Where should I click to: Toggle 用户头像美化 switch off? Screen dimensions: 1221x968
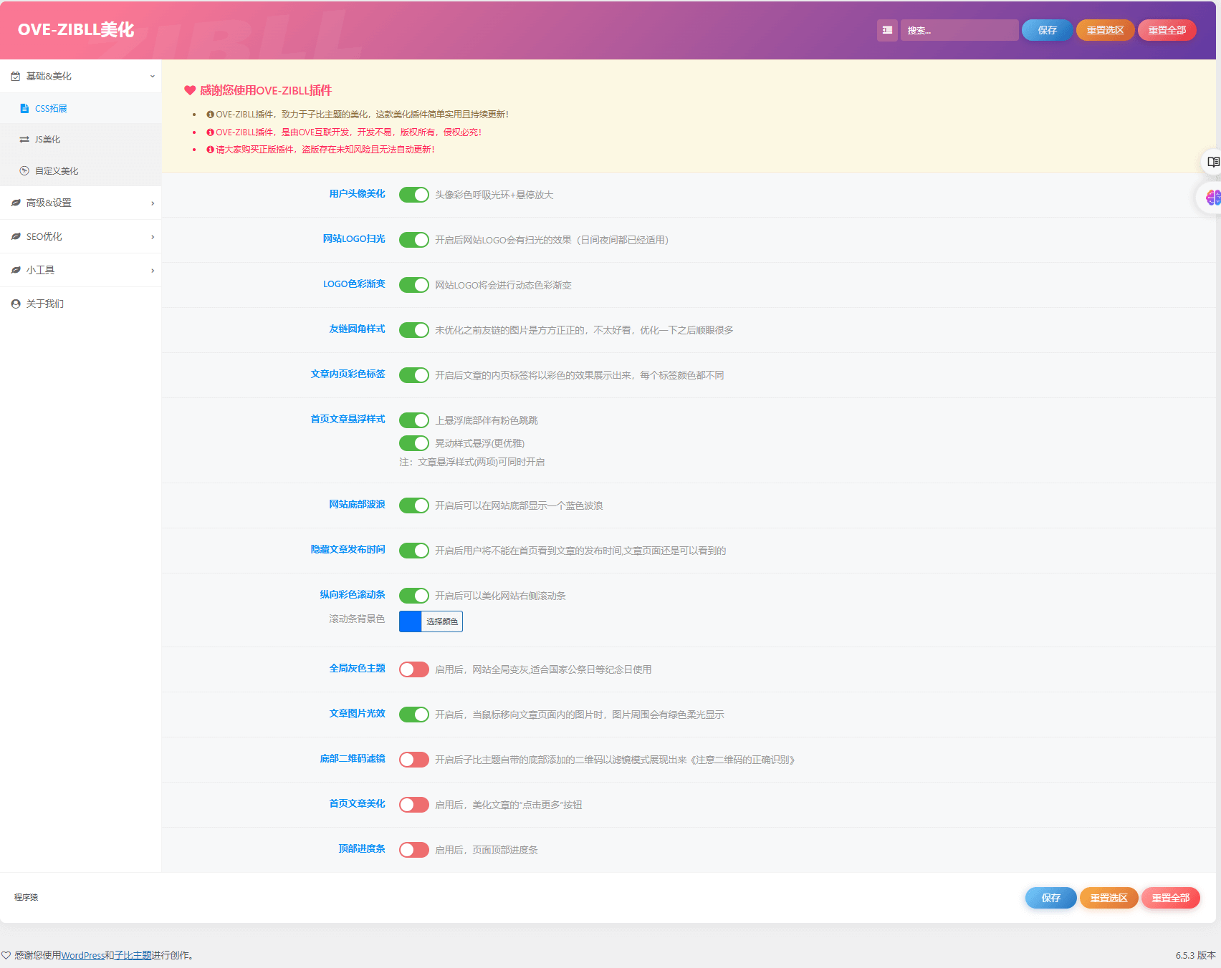(x=414, y=195)
